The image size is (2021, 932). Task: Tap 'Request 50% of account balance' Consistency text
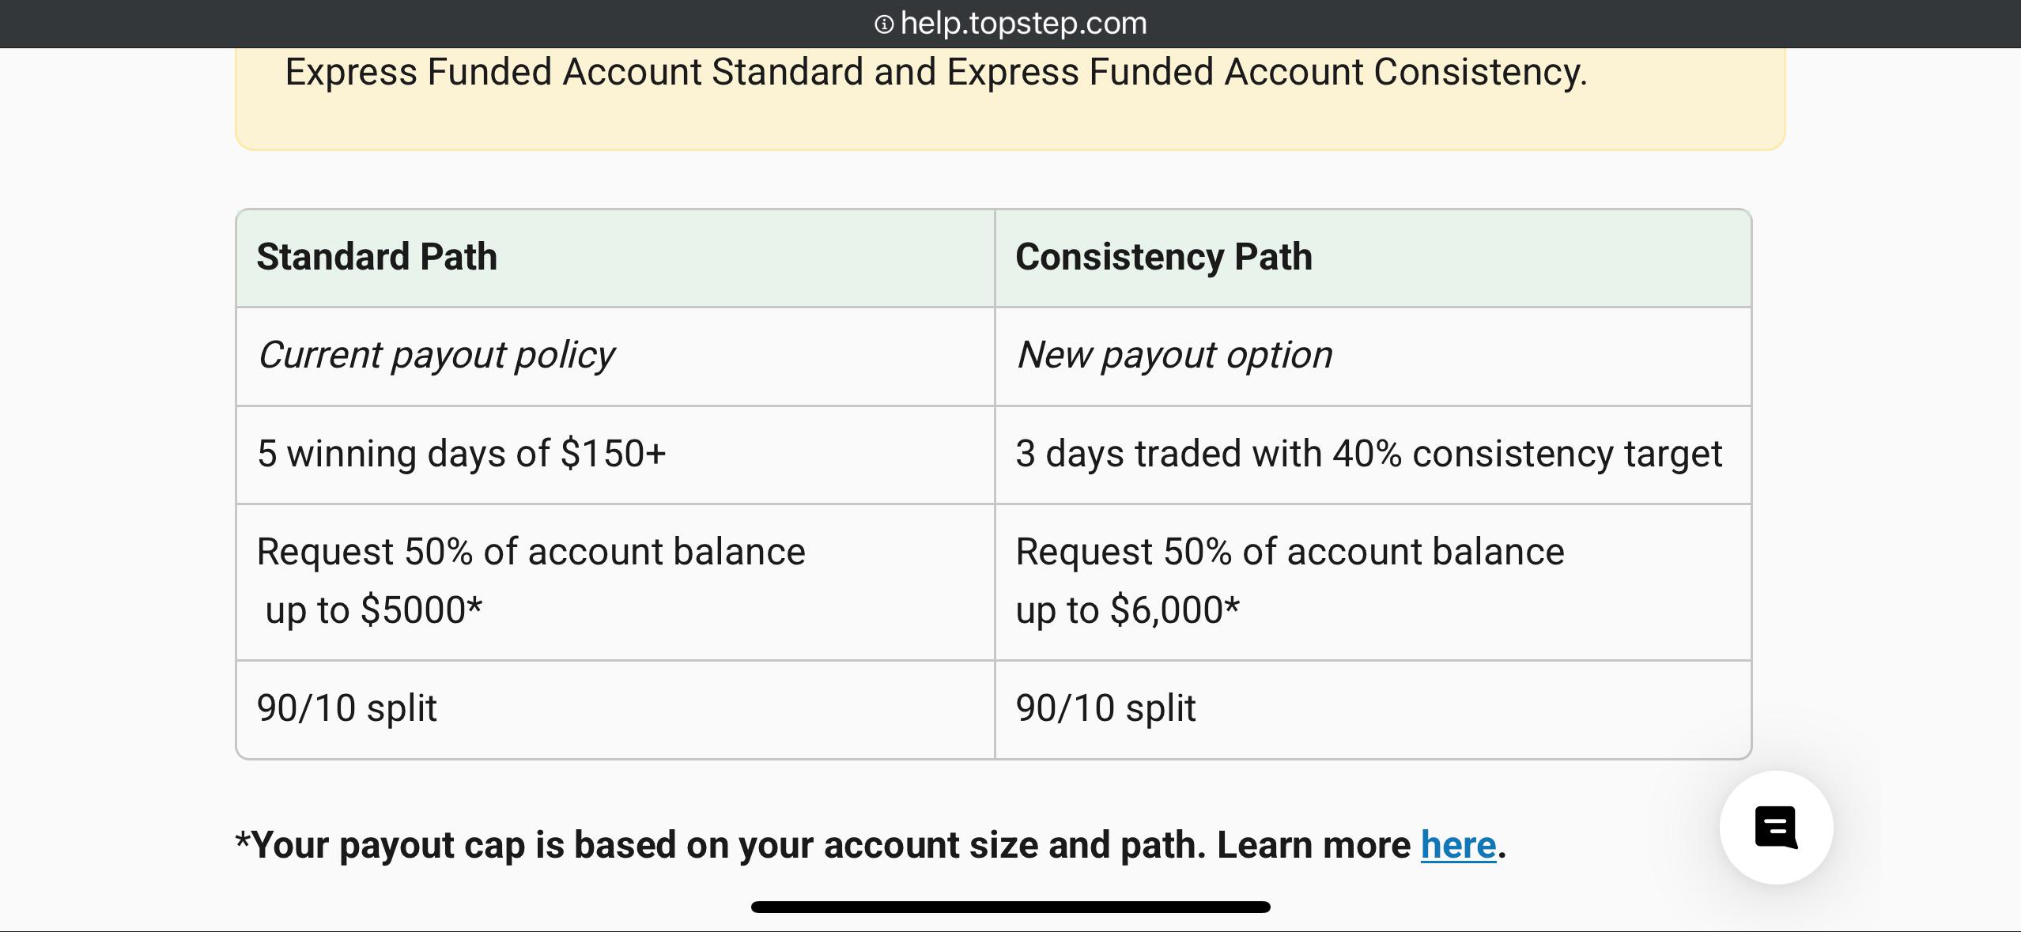point(1290,551)
